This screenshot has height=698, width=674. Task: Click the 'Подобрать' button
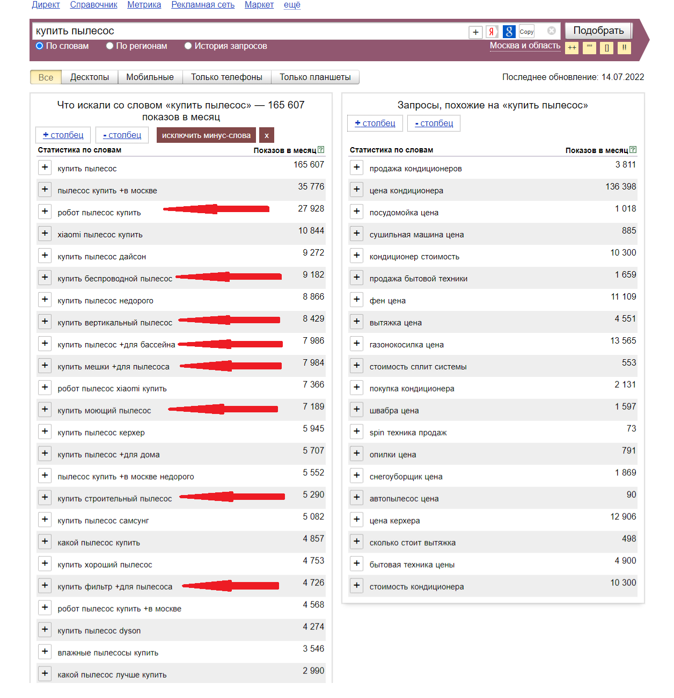click(598, 31)
